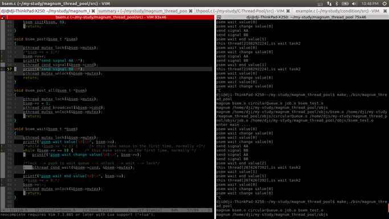Click the pthread_cond_wait code line
The image size is (389, 219).
coord(83,167)
